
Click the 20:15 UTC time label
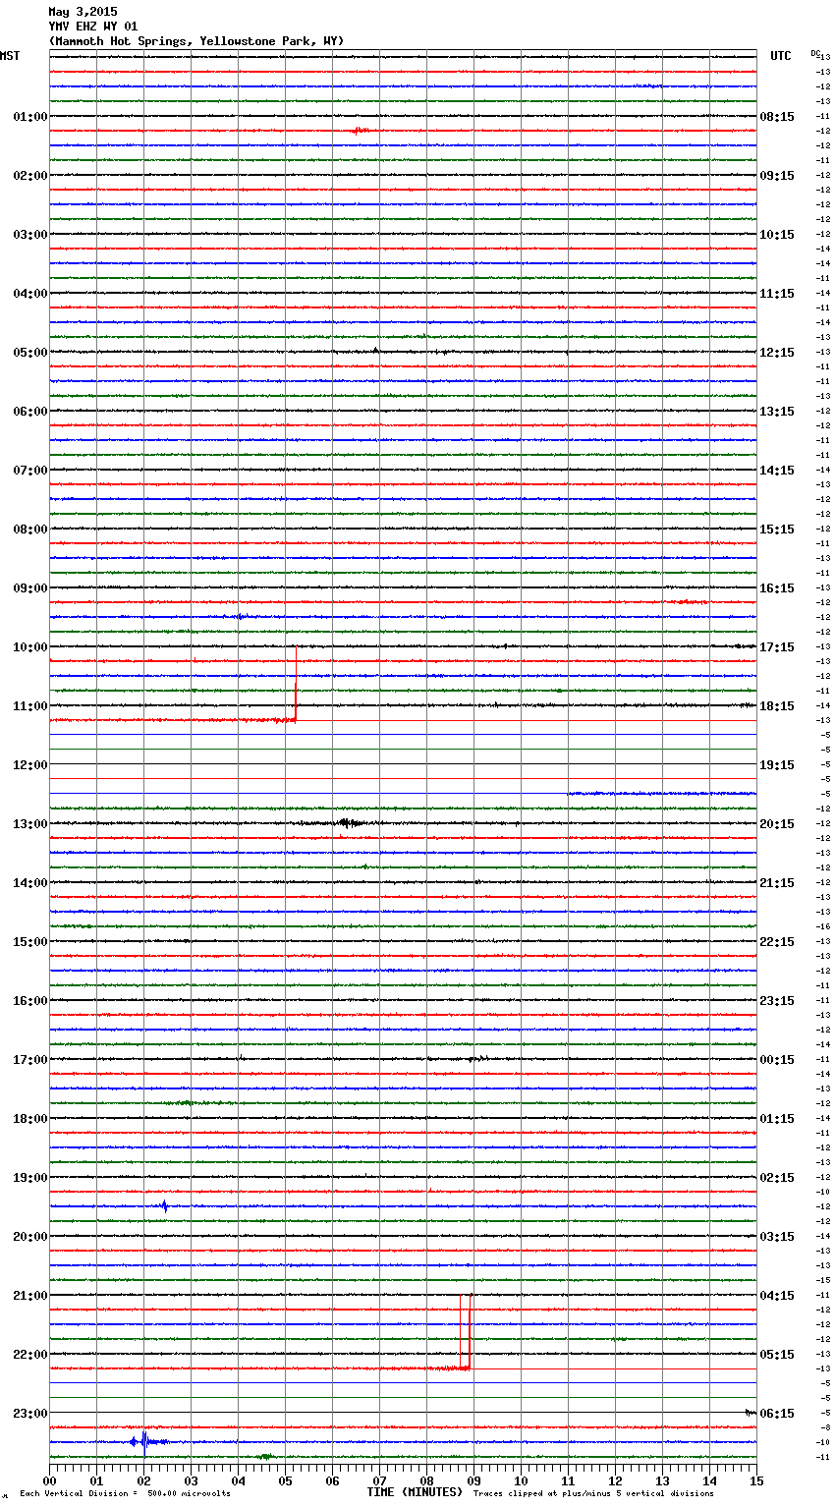777,824
